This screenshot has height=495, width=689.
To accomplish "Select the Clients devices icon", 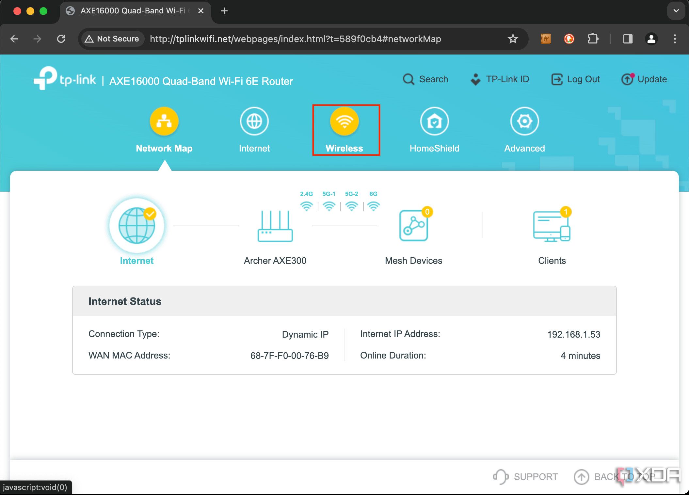I will tap(552, 226).
